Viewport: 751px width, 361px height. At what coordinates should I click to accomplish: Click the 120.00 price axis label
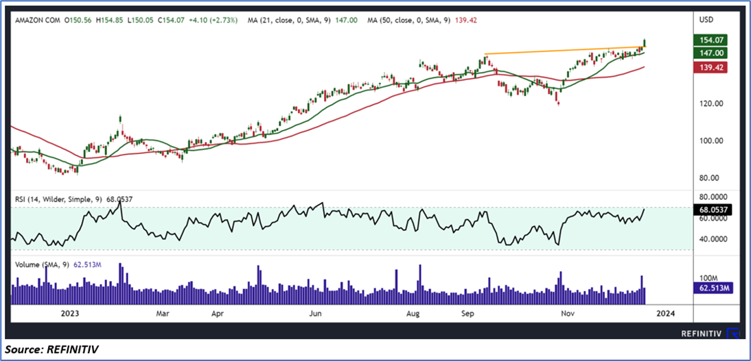[x=712, y=103]
